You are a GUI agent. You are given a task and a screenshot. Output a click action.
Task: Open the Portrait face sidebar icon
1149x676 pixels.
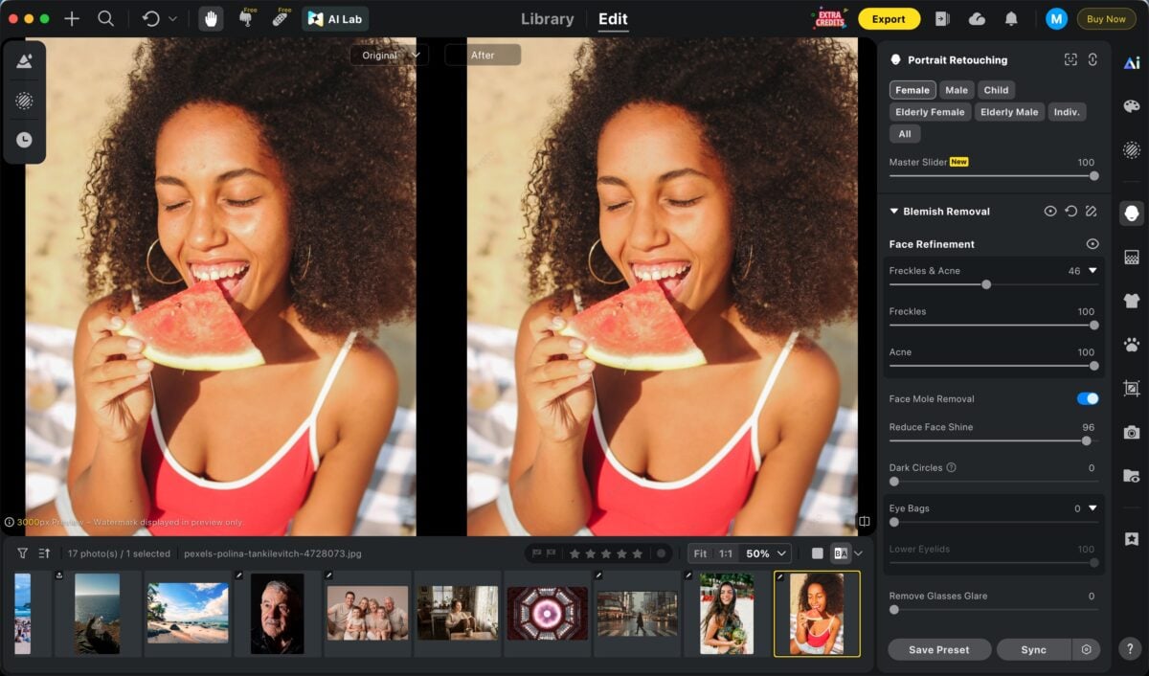1132,213
